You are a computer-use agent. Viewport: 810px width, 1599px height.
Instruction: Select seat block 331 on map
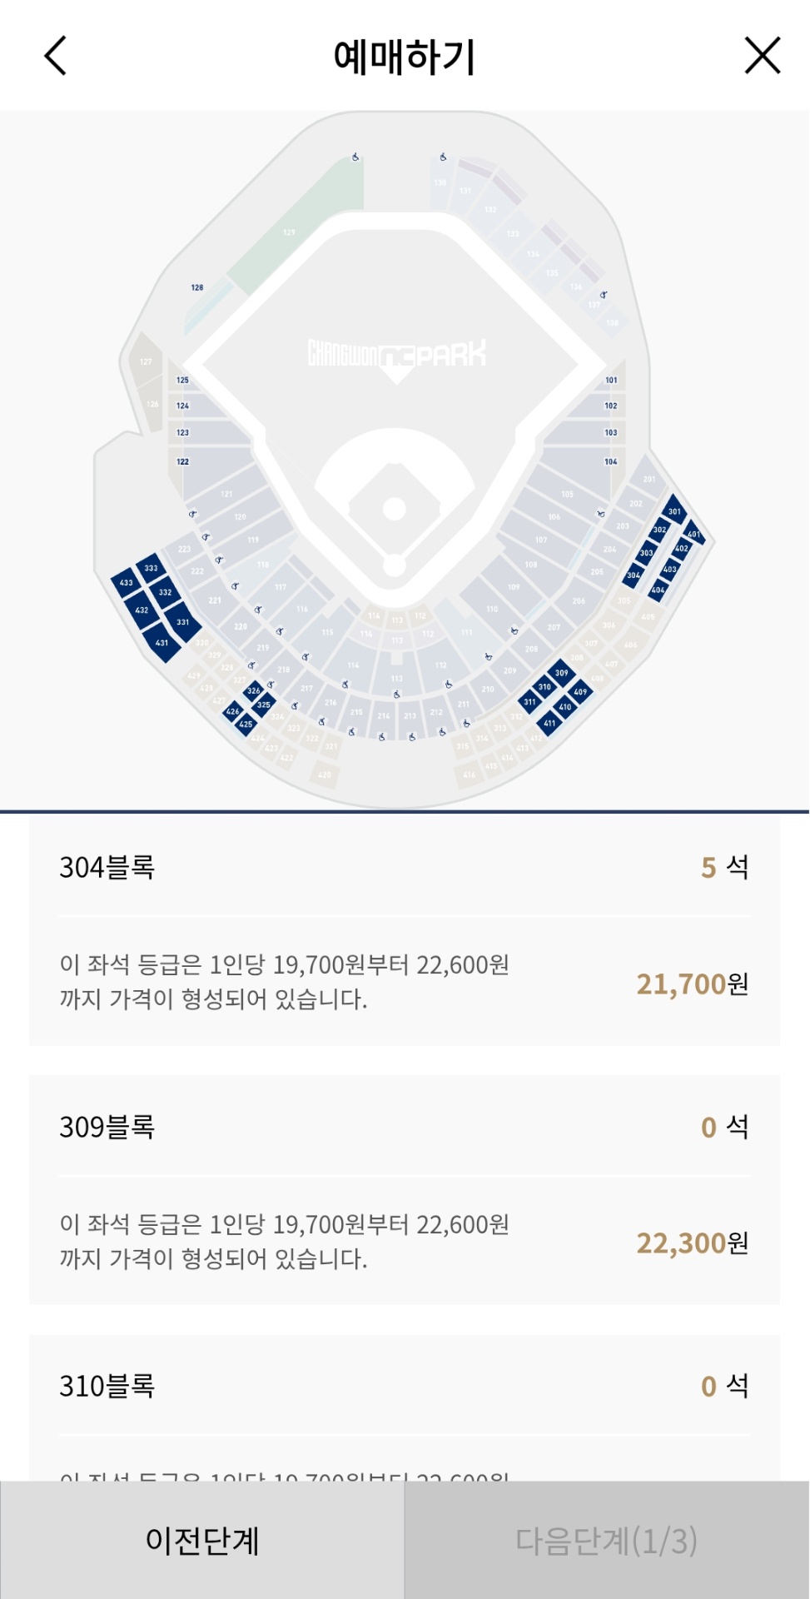[182, 621]
